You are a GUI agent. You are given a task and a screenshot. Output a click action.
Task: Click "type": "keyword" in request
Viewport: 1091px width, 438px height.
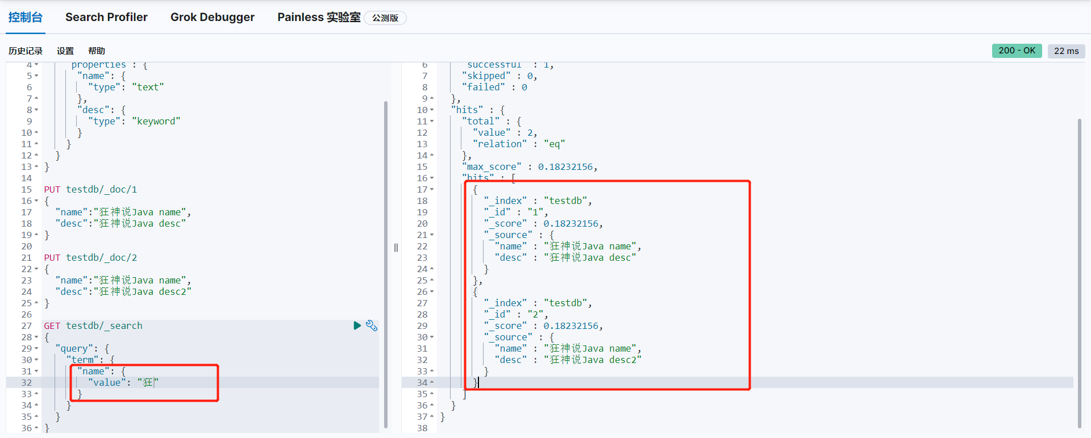point(134,121)
